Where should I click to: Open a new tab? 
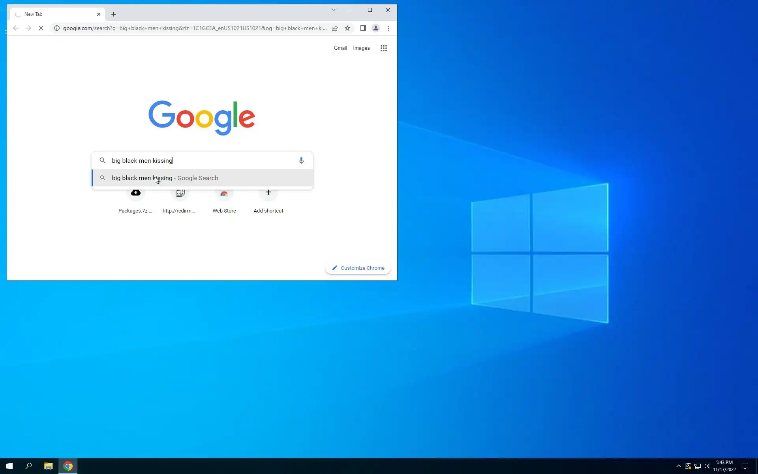(x=114, y=14)
